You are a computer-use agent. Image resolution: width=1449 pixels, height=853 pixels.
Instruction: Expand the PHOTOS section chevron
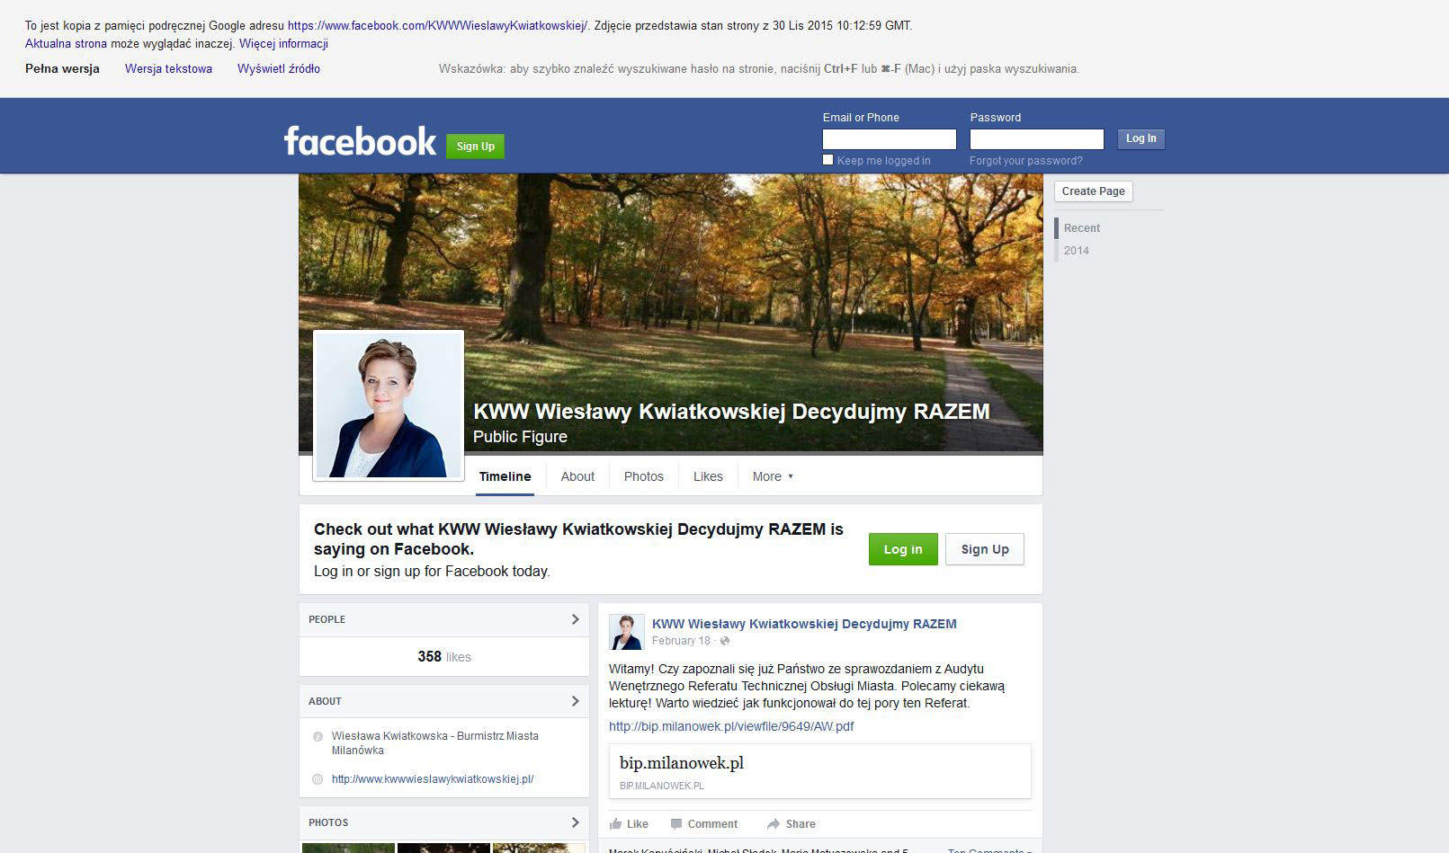[576, 822]
